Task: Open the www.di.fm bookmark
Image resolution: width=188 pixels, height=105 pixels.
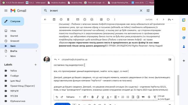Action: pyautogui.click(x=137, y=3)
